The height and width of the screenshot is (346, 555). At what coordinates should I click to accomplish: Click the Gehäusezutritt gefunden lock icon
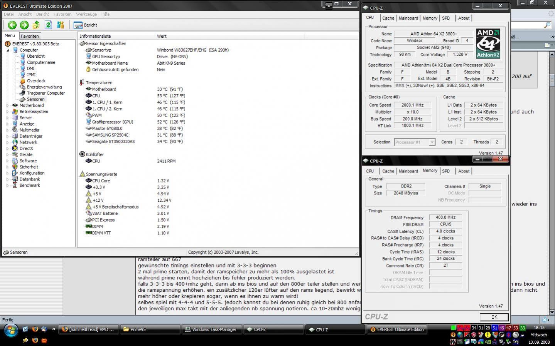[88, 70]
